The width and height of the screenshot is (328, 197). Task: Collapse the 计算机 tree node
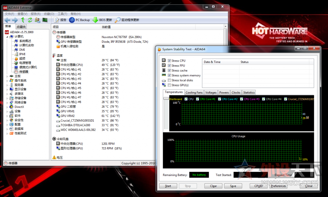point(7,37)
